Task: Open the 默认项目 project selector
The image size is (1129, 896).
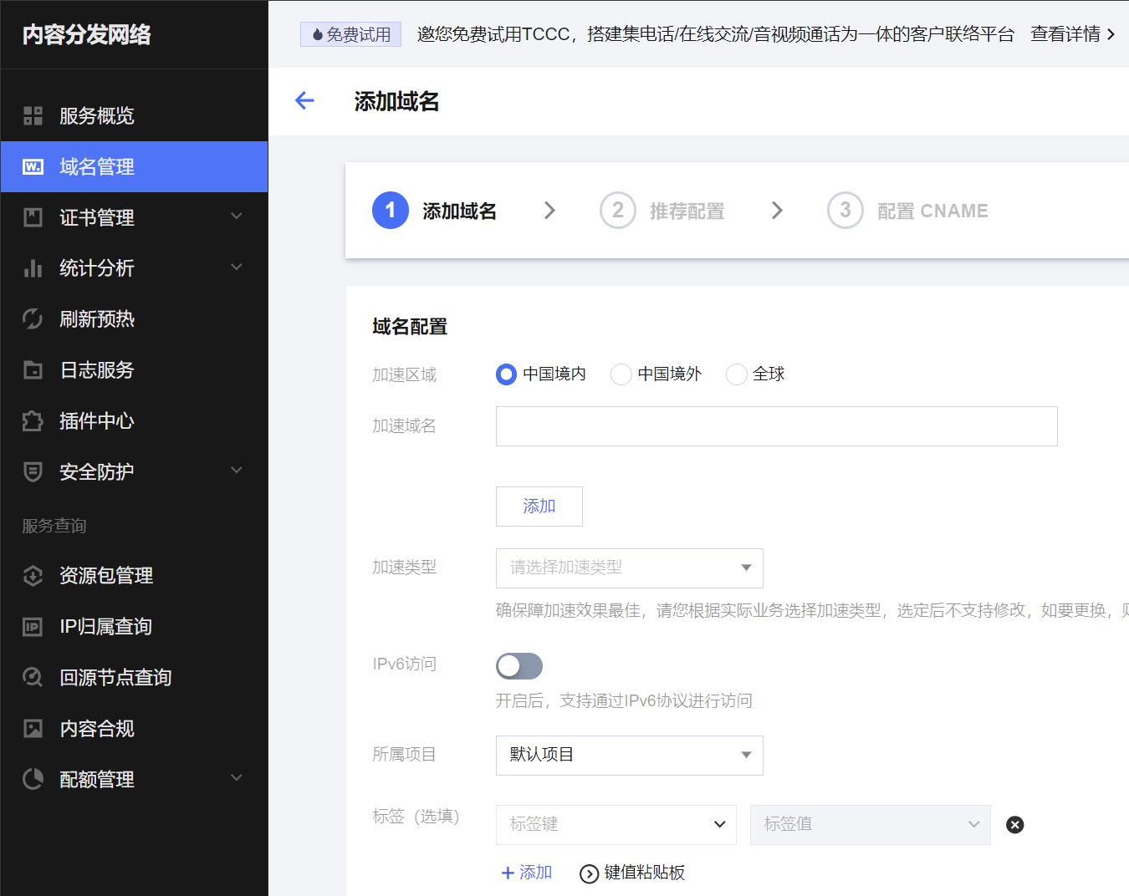Action: [629, 755]
